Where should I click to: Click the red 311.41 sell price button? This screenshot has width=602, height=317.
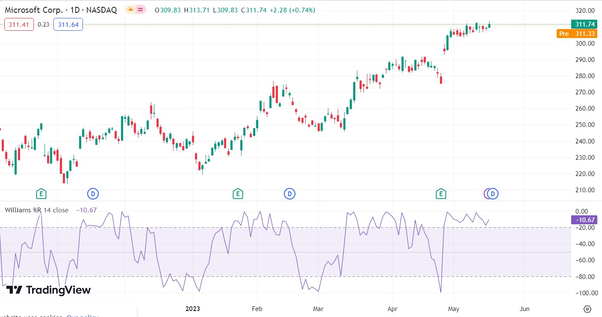19,25
